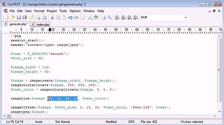This screenshot has width=224, height=125.
Task: Click the horizontal scrollbar thumb
Action: point(9,116)
